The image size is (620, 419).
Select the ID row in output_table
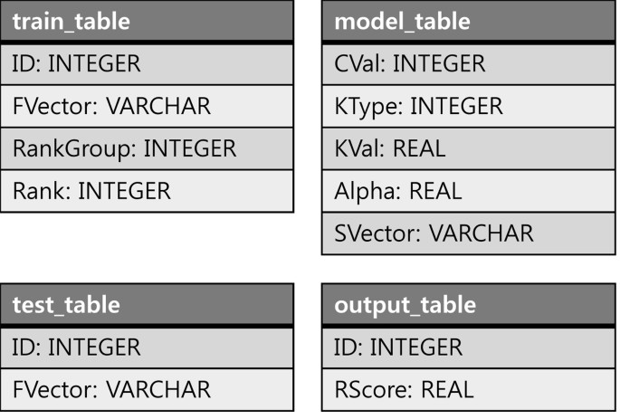click(469, 348)
